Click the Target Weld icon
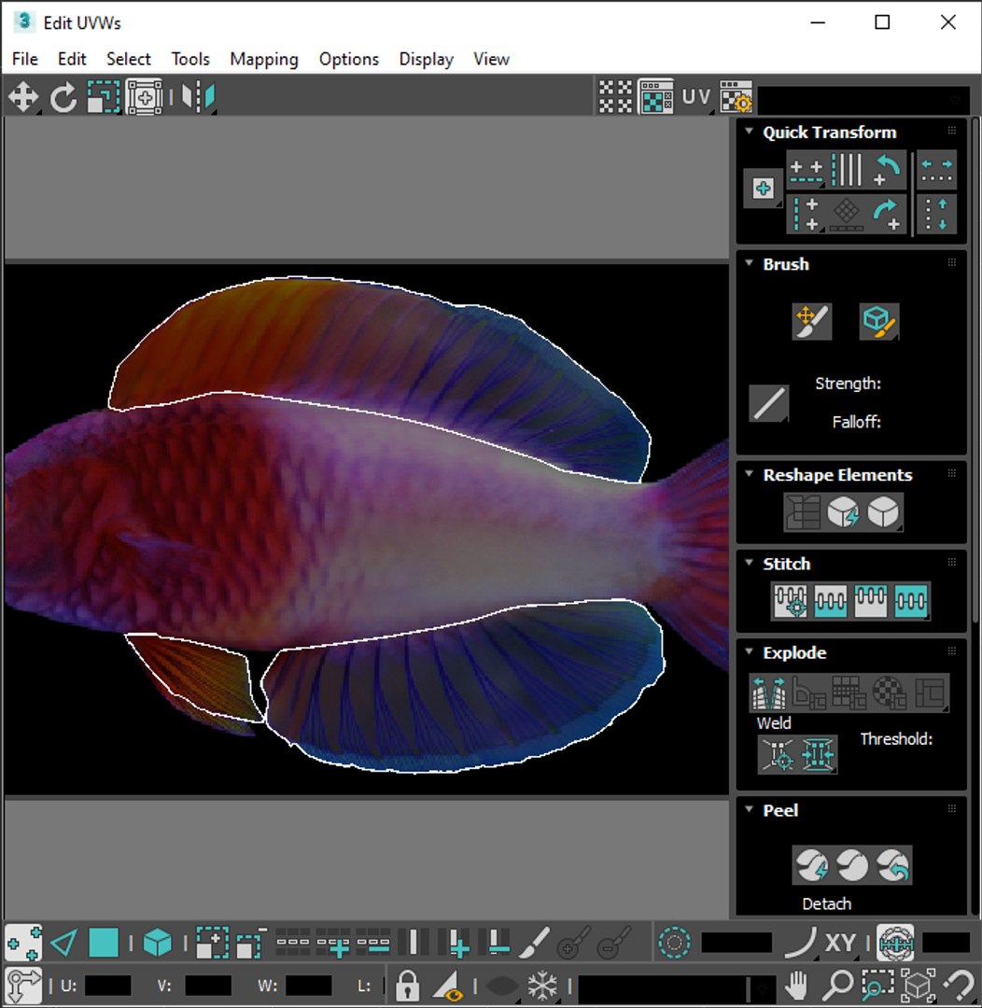 [778, 754]
